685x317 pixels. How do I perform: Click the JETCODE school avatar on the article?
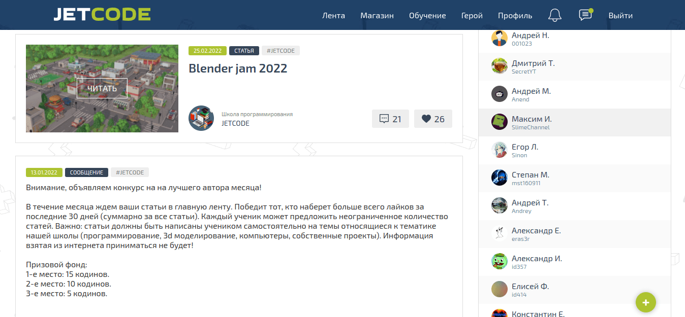point(201,118)
